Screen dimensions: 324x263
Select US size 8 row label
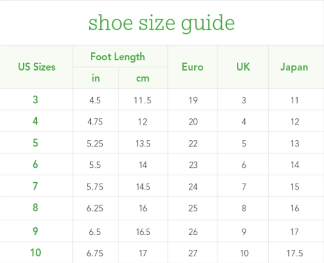[36, 207]
